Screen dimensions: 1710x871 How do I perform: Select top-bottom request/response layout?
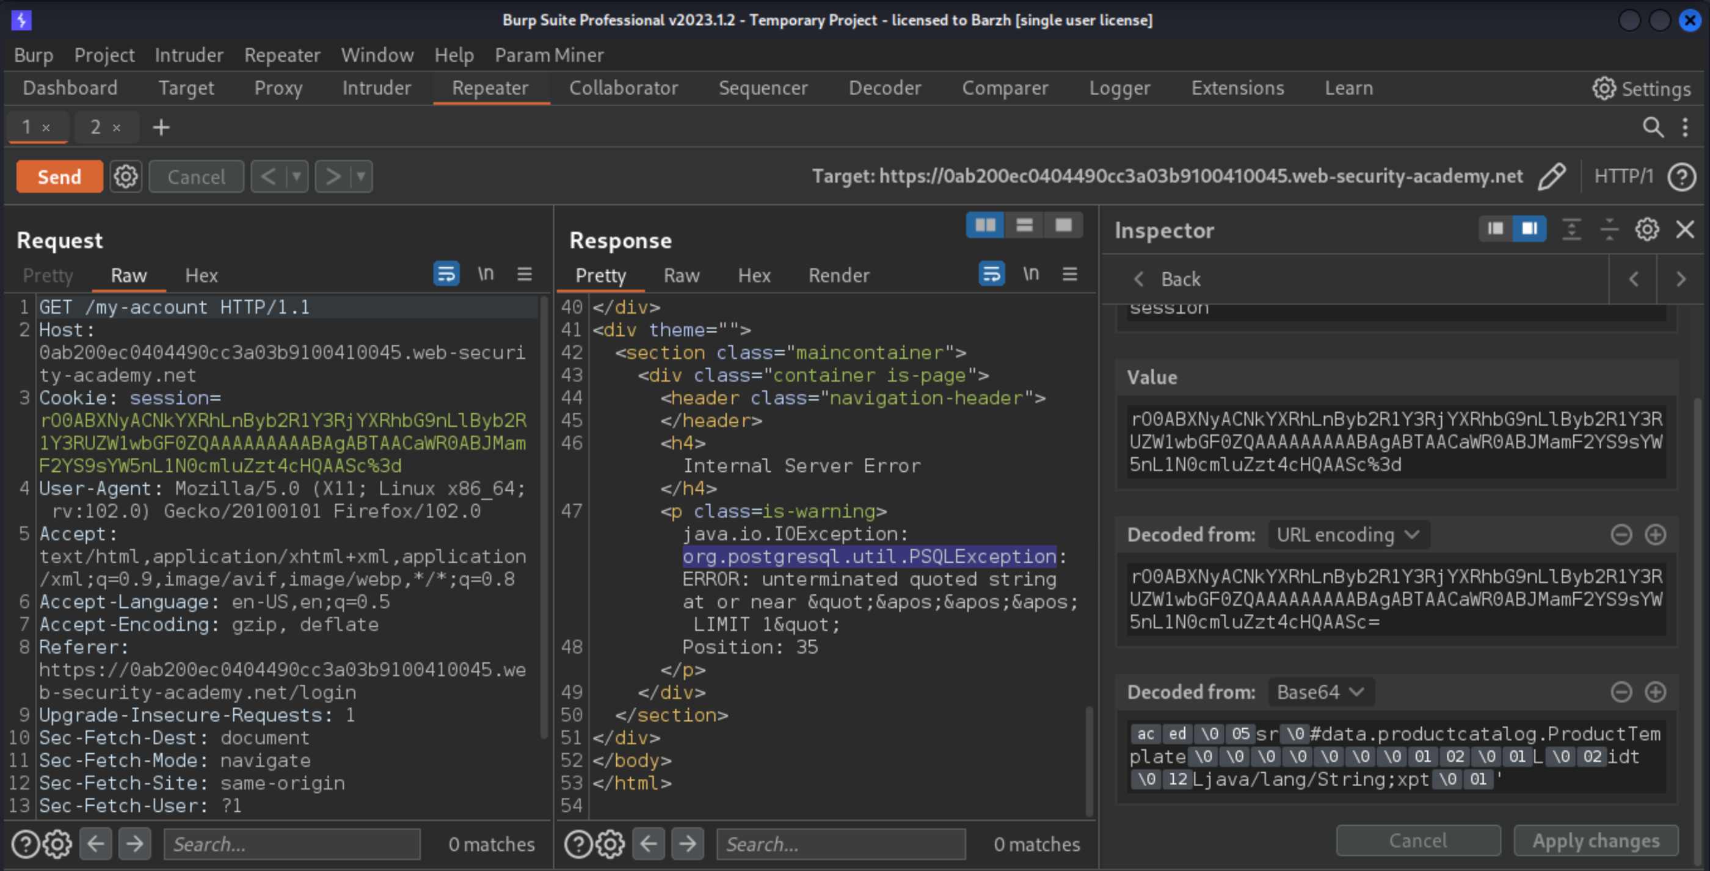click(1024, 226)
